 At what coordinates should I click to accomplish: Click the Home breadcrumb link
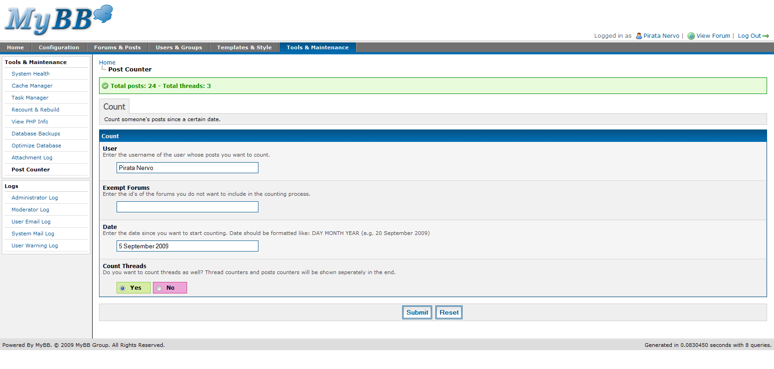click(x=107, y=62)
